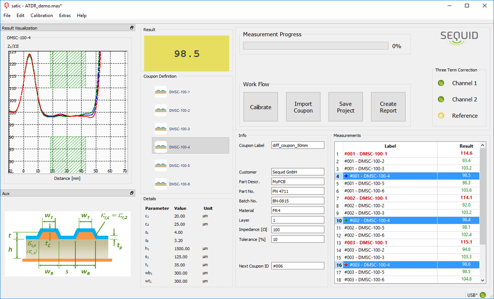
Task: Select the DMSC-100-5 coupon icon
Action: tap(161, 166)
